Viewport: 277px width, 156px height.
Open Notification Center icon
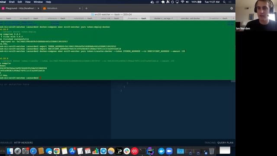coord(230,2)
